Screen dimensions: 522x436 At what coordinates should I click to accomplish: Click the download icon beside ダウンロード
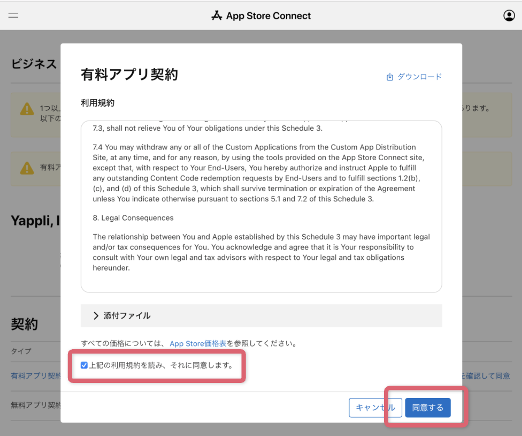pyautogui.click(x=389, y=77)
